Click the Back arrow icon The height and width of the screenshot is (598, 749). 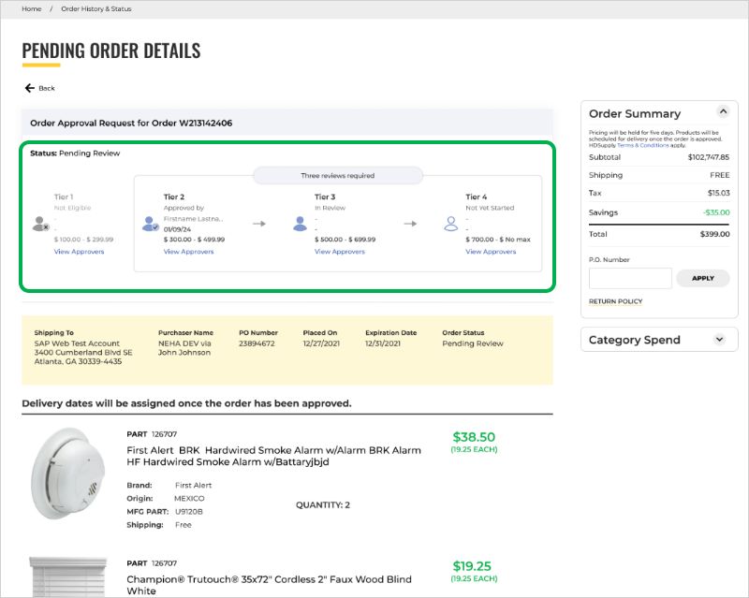[x=30, y=88]
